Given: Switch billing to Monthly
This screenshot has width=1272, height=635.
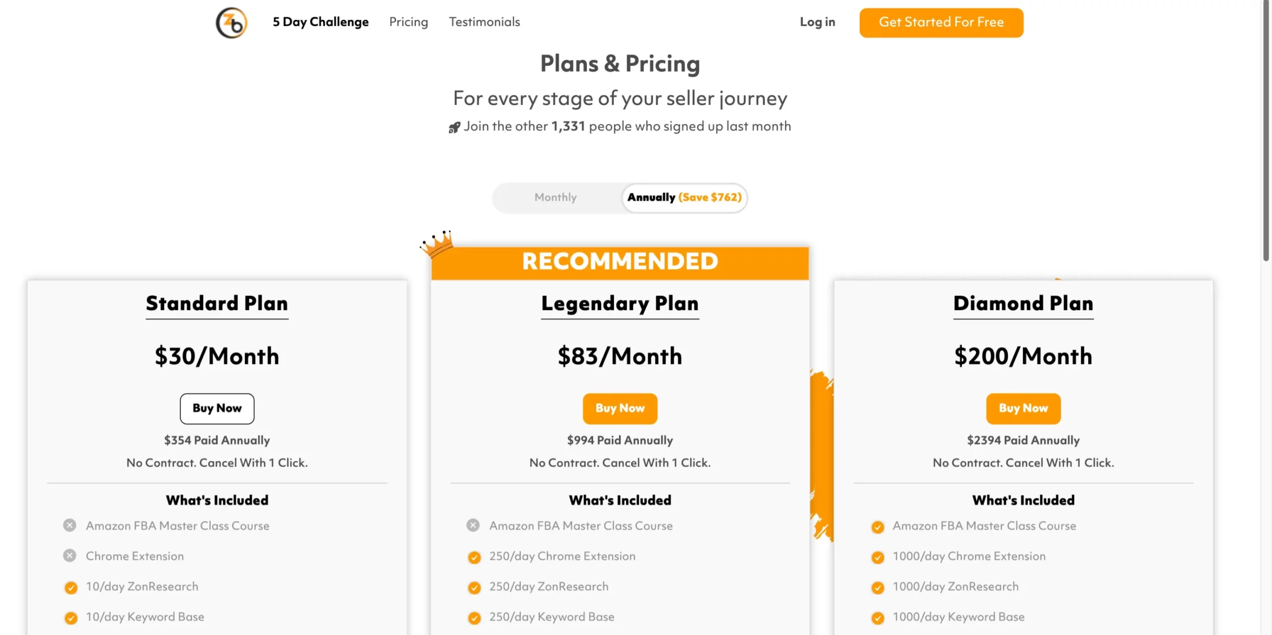Looking at the screenshot, I should 555,197.
